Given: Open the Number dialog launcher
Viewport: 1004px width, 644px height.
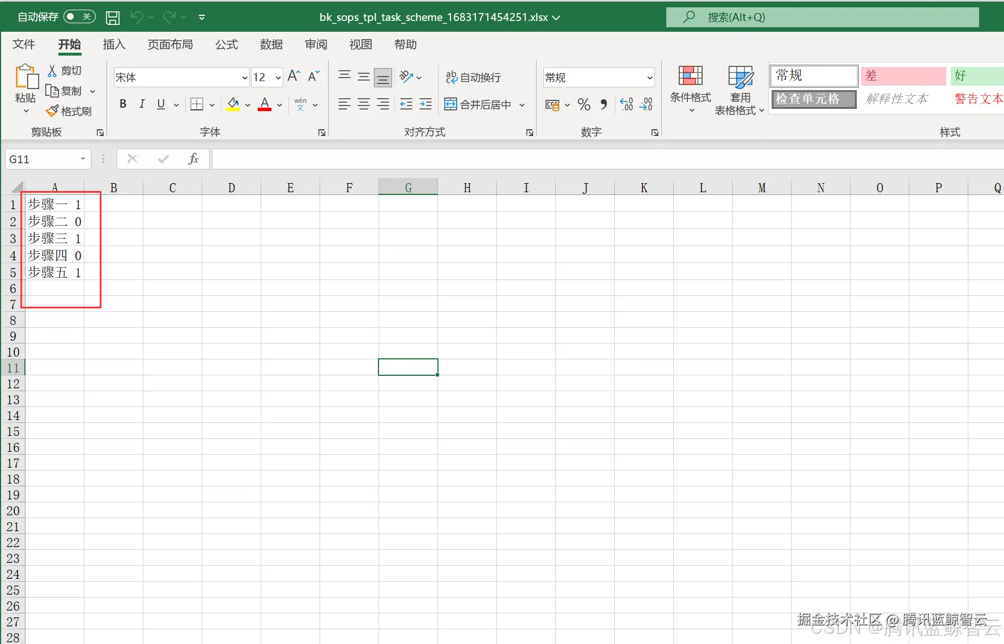Looking at the screenshot, I should (x=655, y=133).
